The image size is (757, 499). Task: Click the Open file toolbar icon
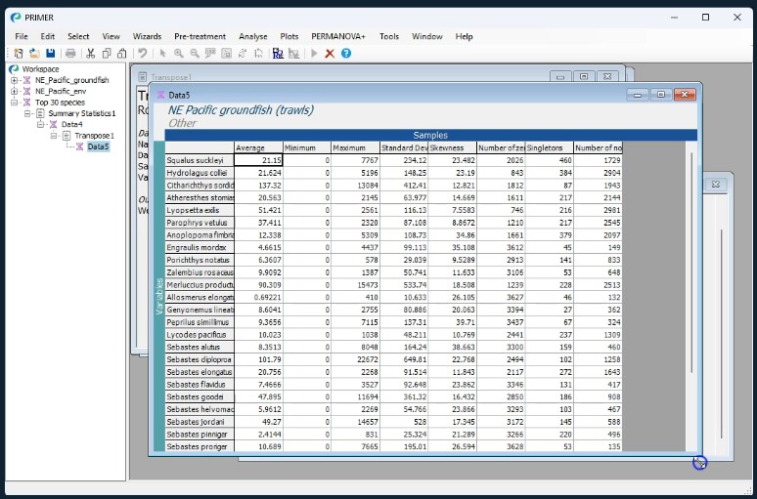click(34, 54)
